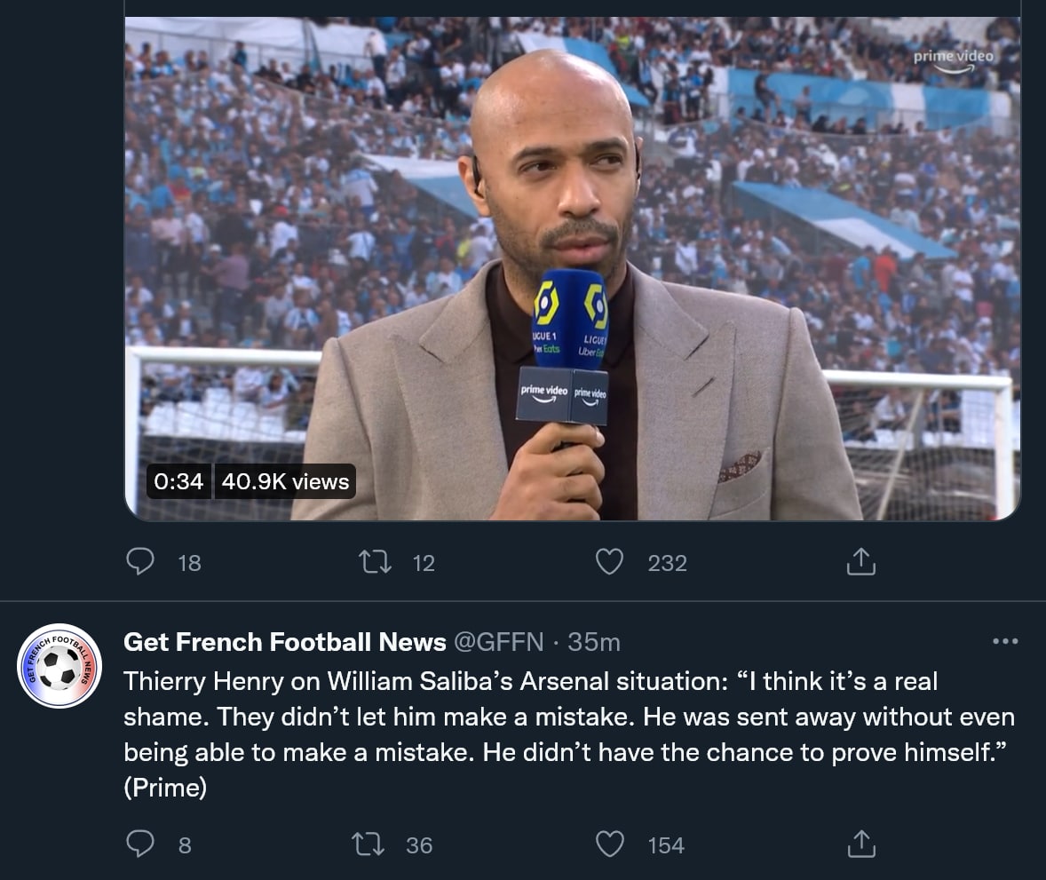The image size is (1046, 880).
Task: Like the video tweet via heart icon
Action: tap(609, 562)
